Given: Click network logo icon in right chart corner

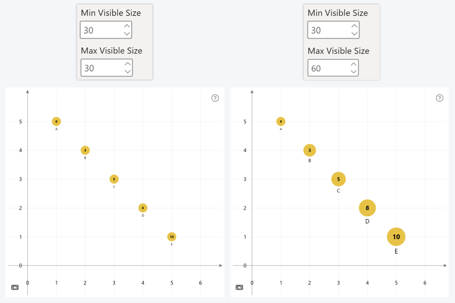Looking at the screenshot, I should tap(239, 287).
